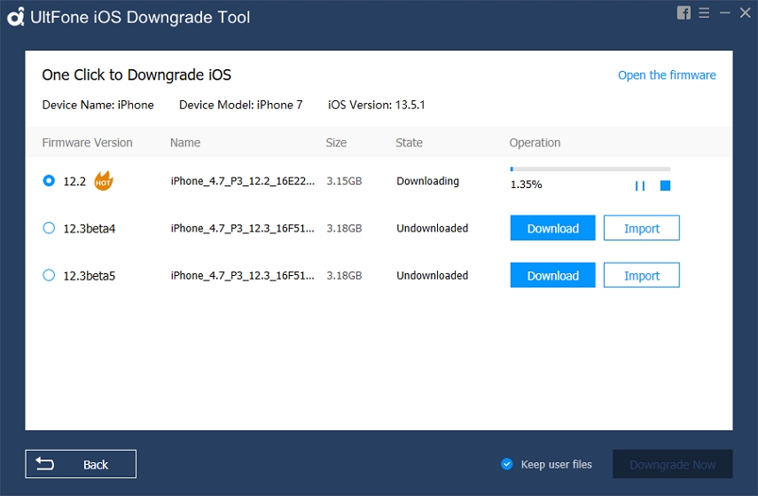The height and width of the screenshot is (496, 758).
Task: Click the 12.2 version label
Action: (74, 182)
